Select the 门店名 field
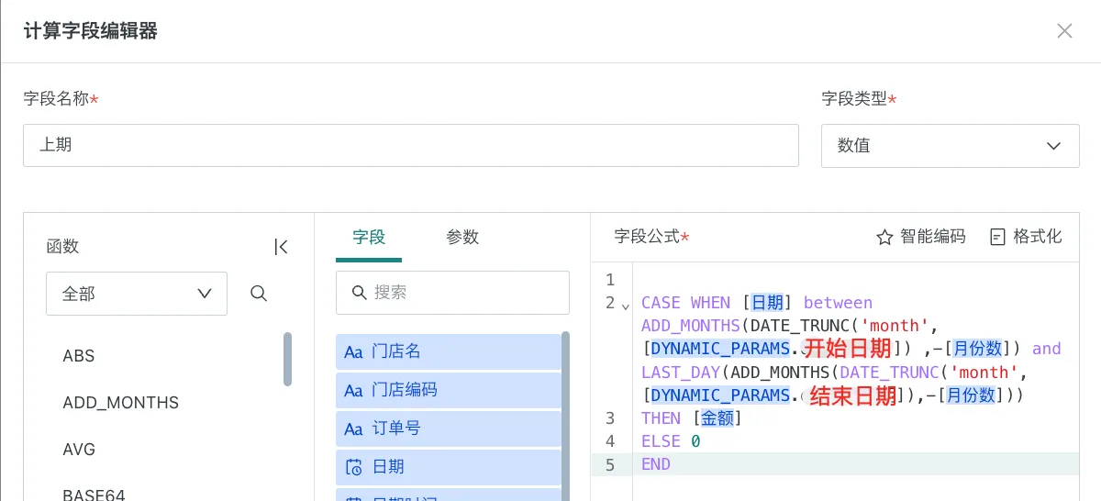1101x501 pixels. pyautogui.click(x=448, y=351)
